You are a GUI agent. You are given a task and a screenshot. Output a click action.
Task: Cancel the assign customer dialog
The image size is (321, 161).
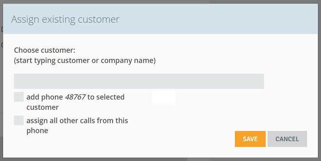tap(287, 139)
